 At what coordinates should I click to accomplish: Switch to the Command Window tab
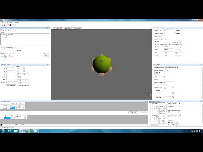7,125
